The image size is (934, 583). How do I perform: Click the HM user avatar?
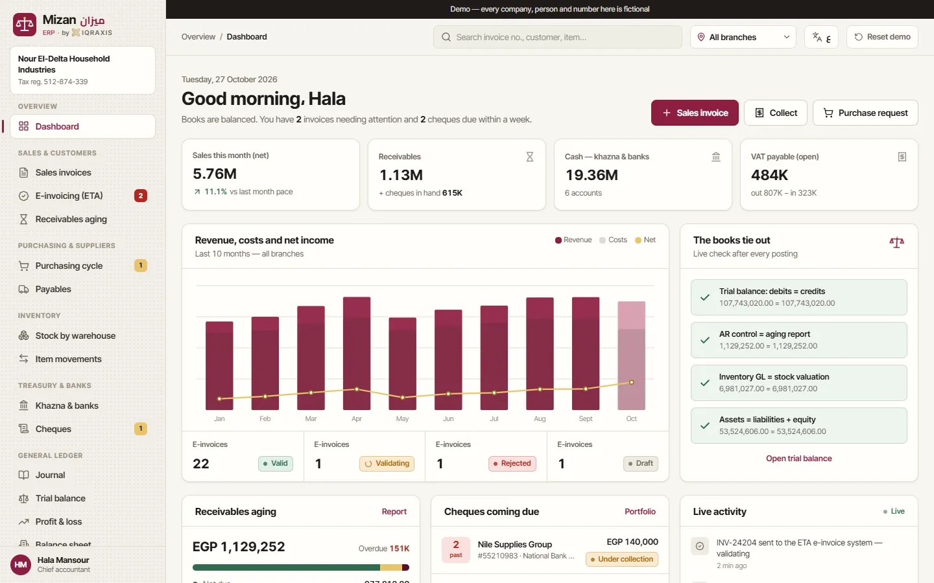(x=21, y=565)
